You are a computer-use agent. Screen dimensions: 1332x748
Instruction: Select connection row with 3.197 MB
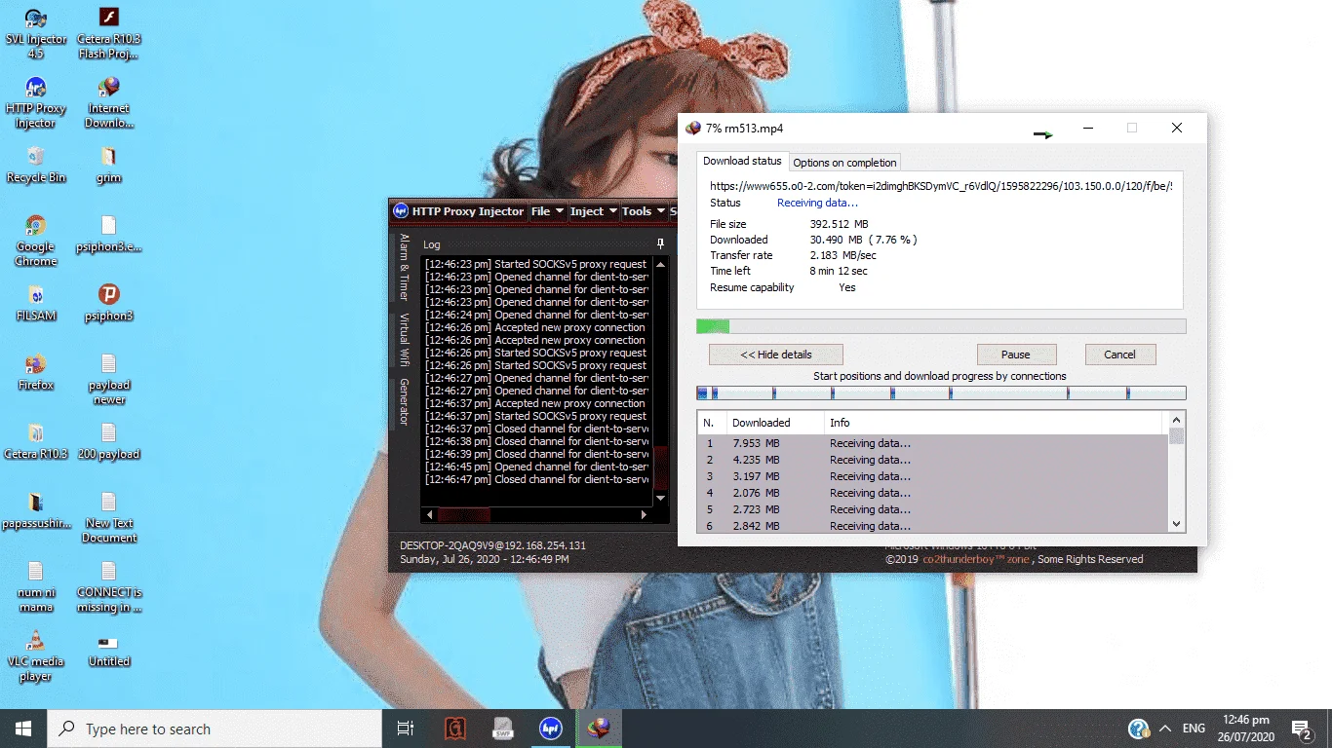point(931,476)
